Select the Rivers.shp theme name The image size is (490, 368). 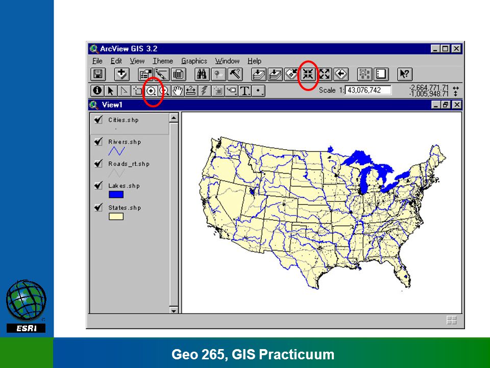(125, 142)
